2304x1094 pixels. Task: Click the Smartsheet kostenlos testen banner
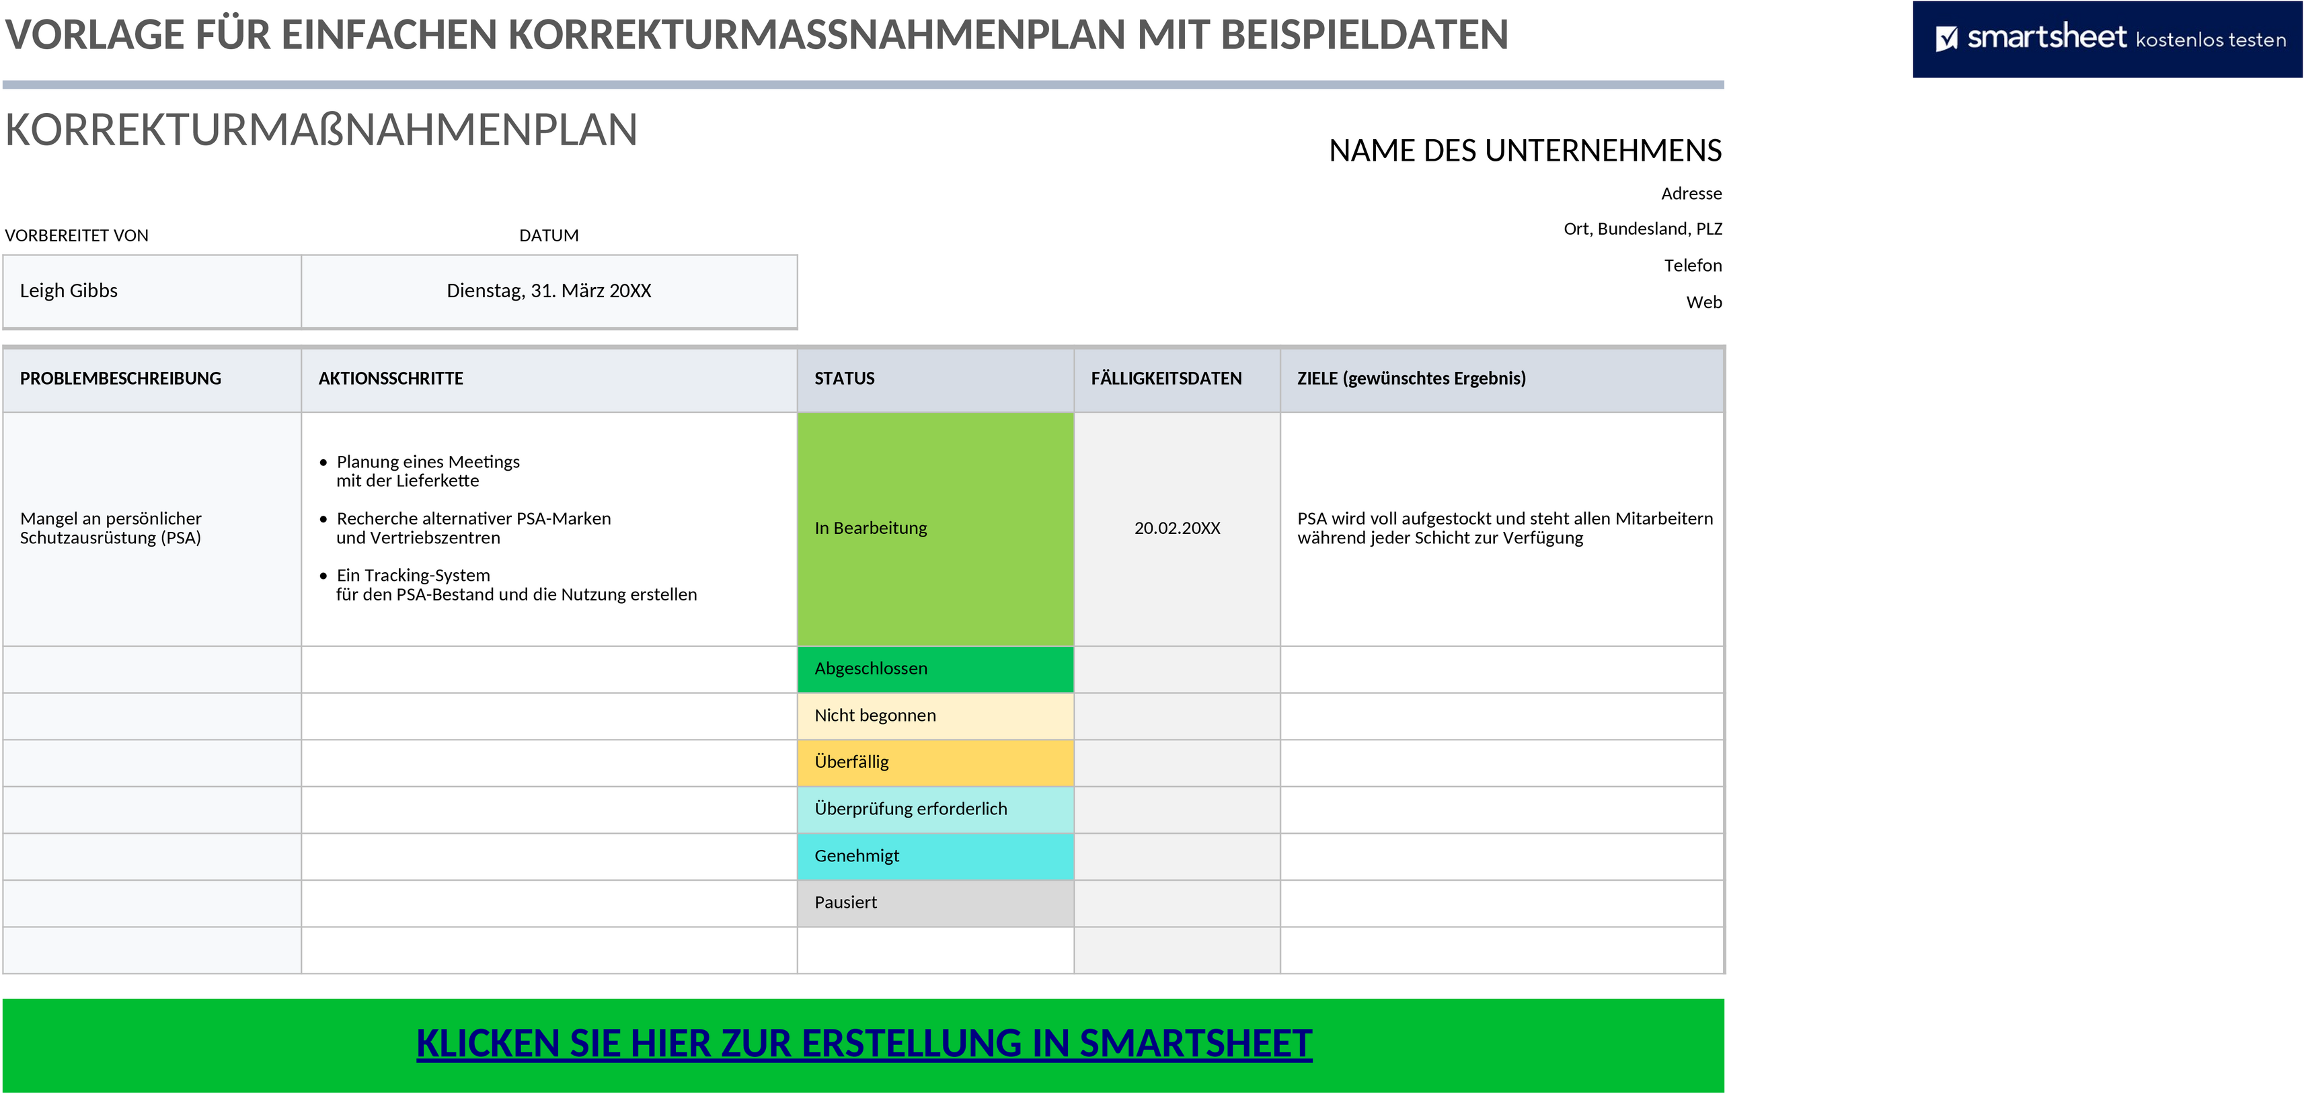2107,40
